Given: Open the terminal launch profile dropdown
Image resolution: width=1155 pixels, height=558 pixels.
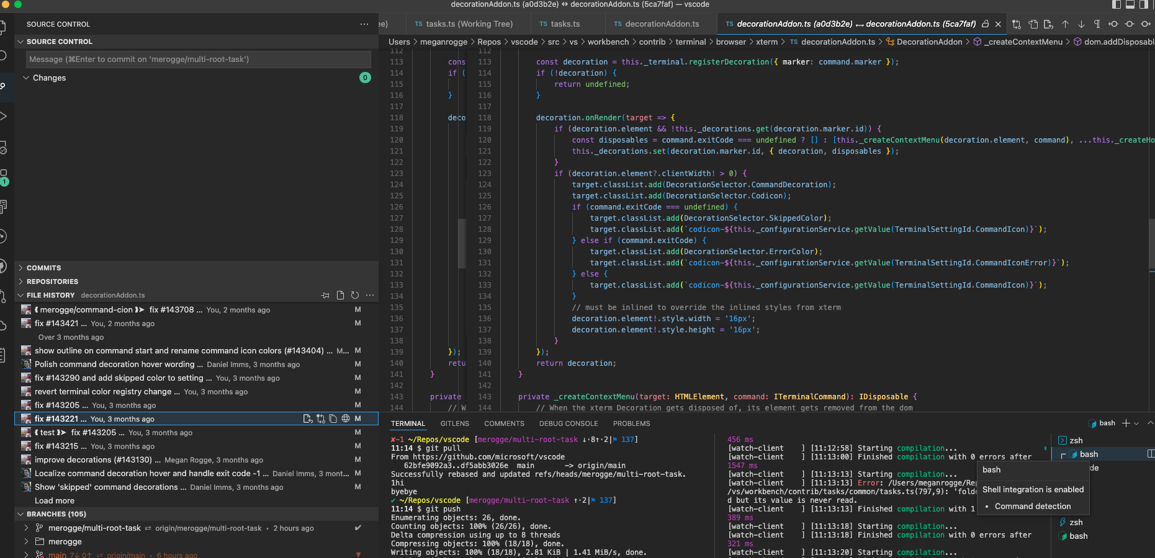Looking at the screenshot, I should (1136, 423).
